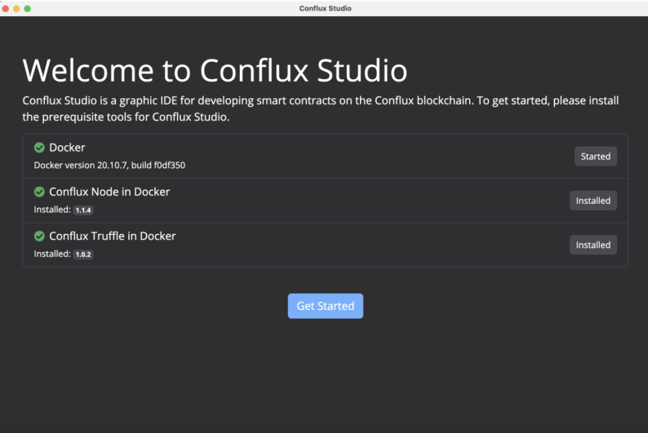Click the green checkmark beside Conflux Node in Docker

tap(40, 192)
